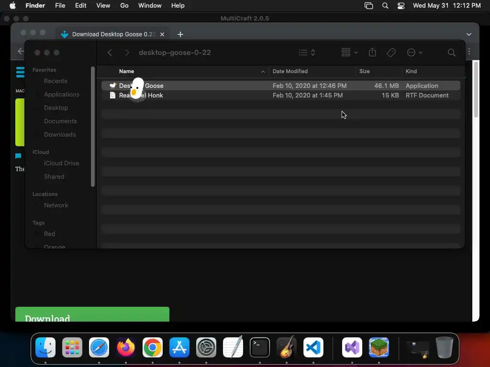Click Finder back navigation arrow
The image size is (490, 367).
110,53
